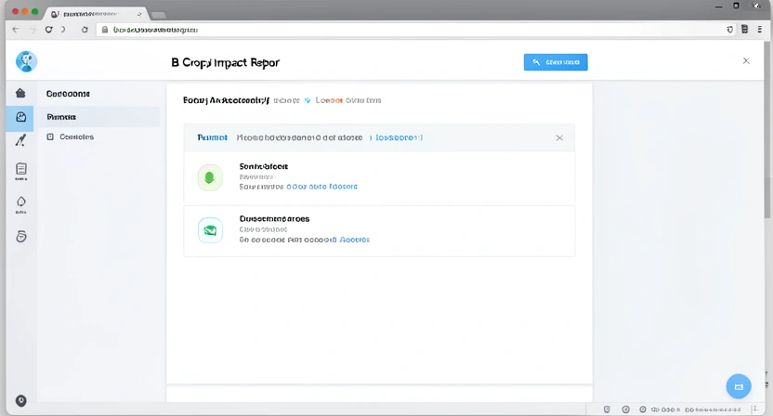
Task: Open the blue link ending the second card
Action: [x=355, y=240]
